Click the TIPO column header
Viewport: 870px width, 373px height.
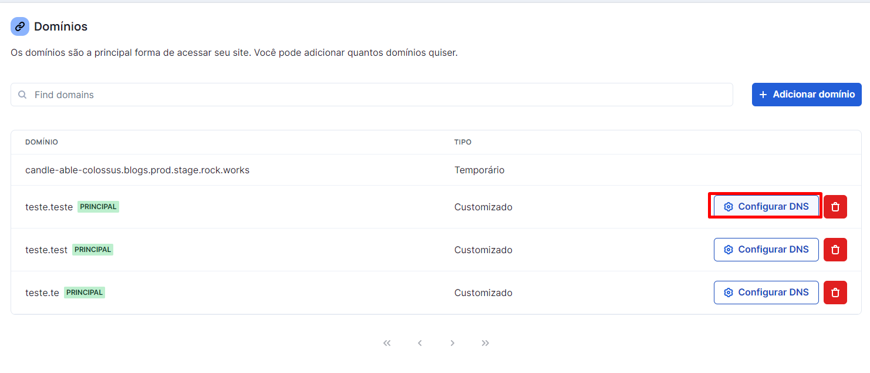(463, 142)
